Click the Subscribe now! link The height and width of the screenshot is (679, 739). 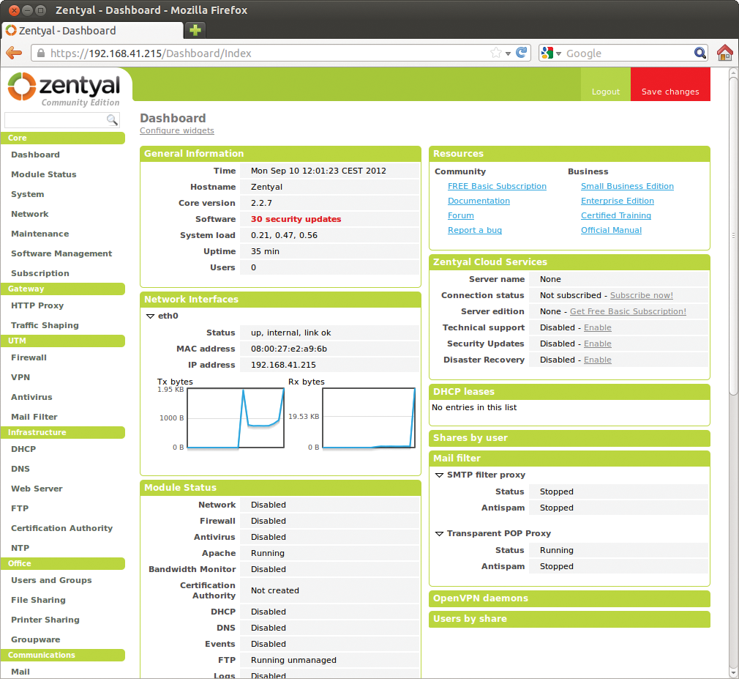(x=642, y=295)
